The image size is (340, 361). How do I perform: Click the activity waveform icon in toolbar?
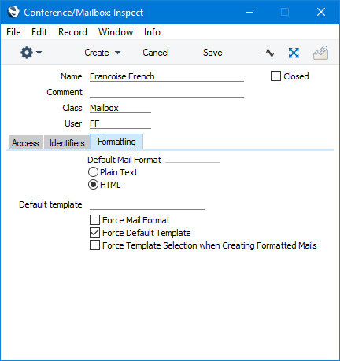click(x=270, y=53)
